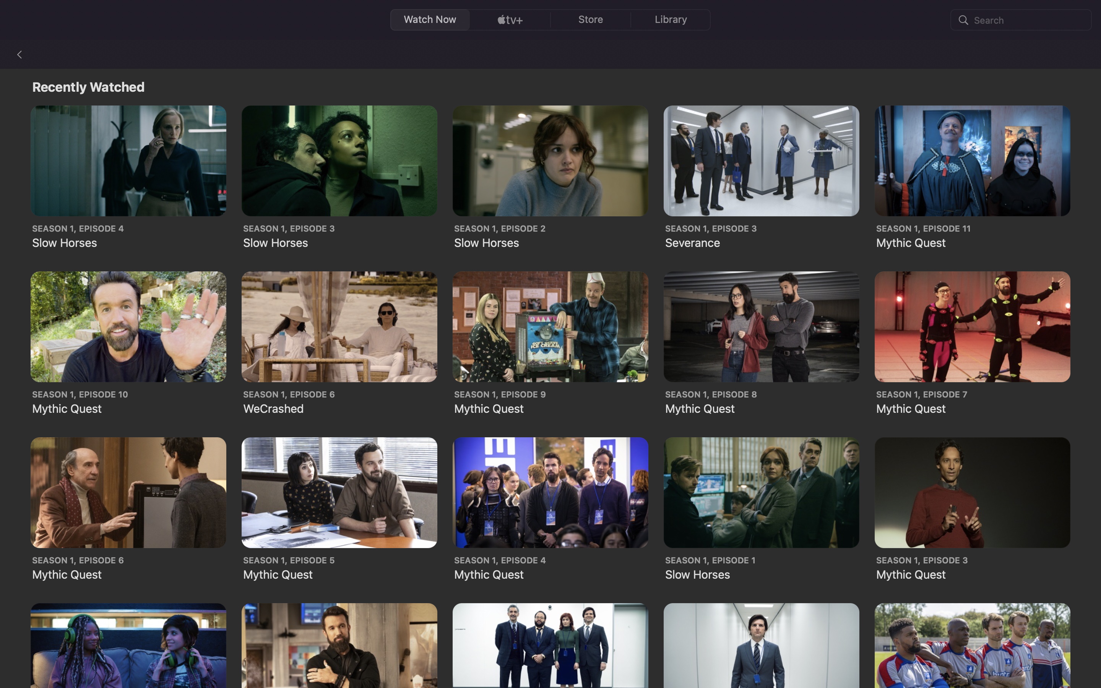
Task: Click the Apple TV+ tab
Action: pyautogui.click(x=510, y=19)
